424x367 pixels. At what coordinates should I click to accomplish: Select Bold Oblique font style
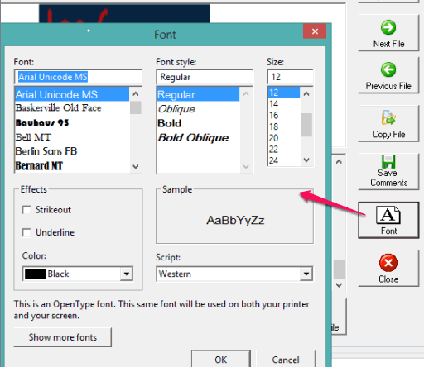point(198,138)
